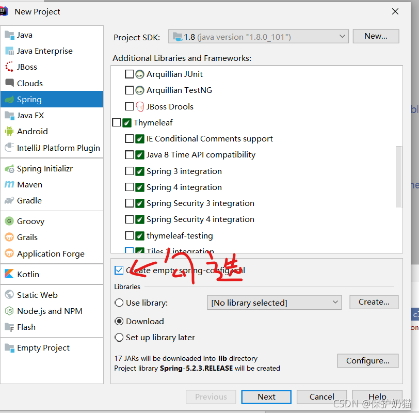Click the Thymeleaf green leaf icon

(x=127, y=123)
